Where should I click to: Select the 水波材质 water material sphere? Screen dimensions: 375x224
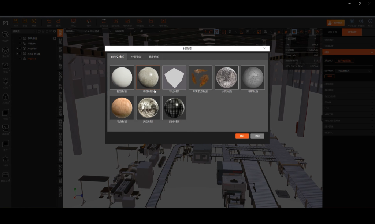(227, 77)
